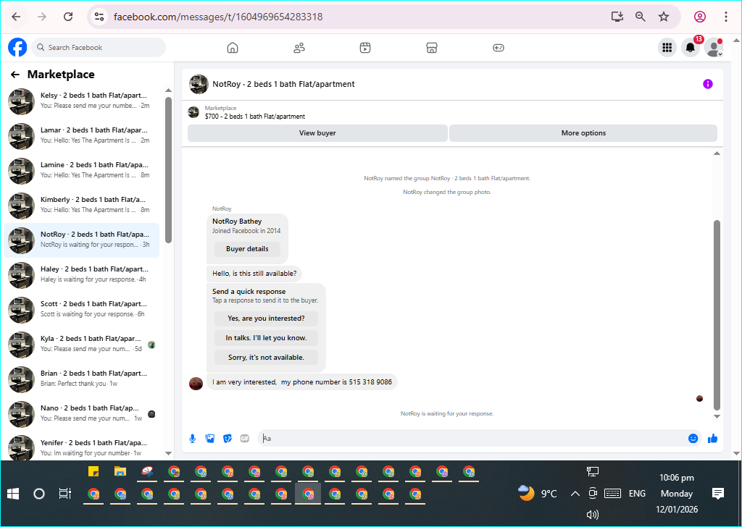Open the emoji picker in message box
This screenshot has height=527, width=742.
point(693,439)
